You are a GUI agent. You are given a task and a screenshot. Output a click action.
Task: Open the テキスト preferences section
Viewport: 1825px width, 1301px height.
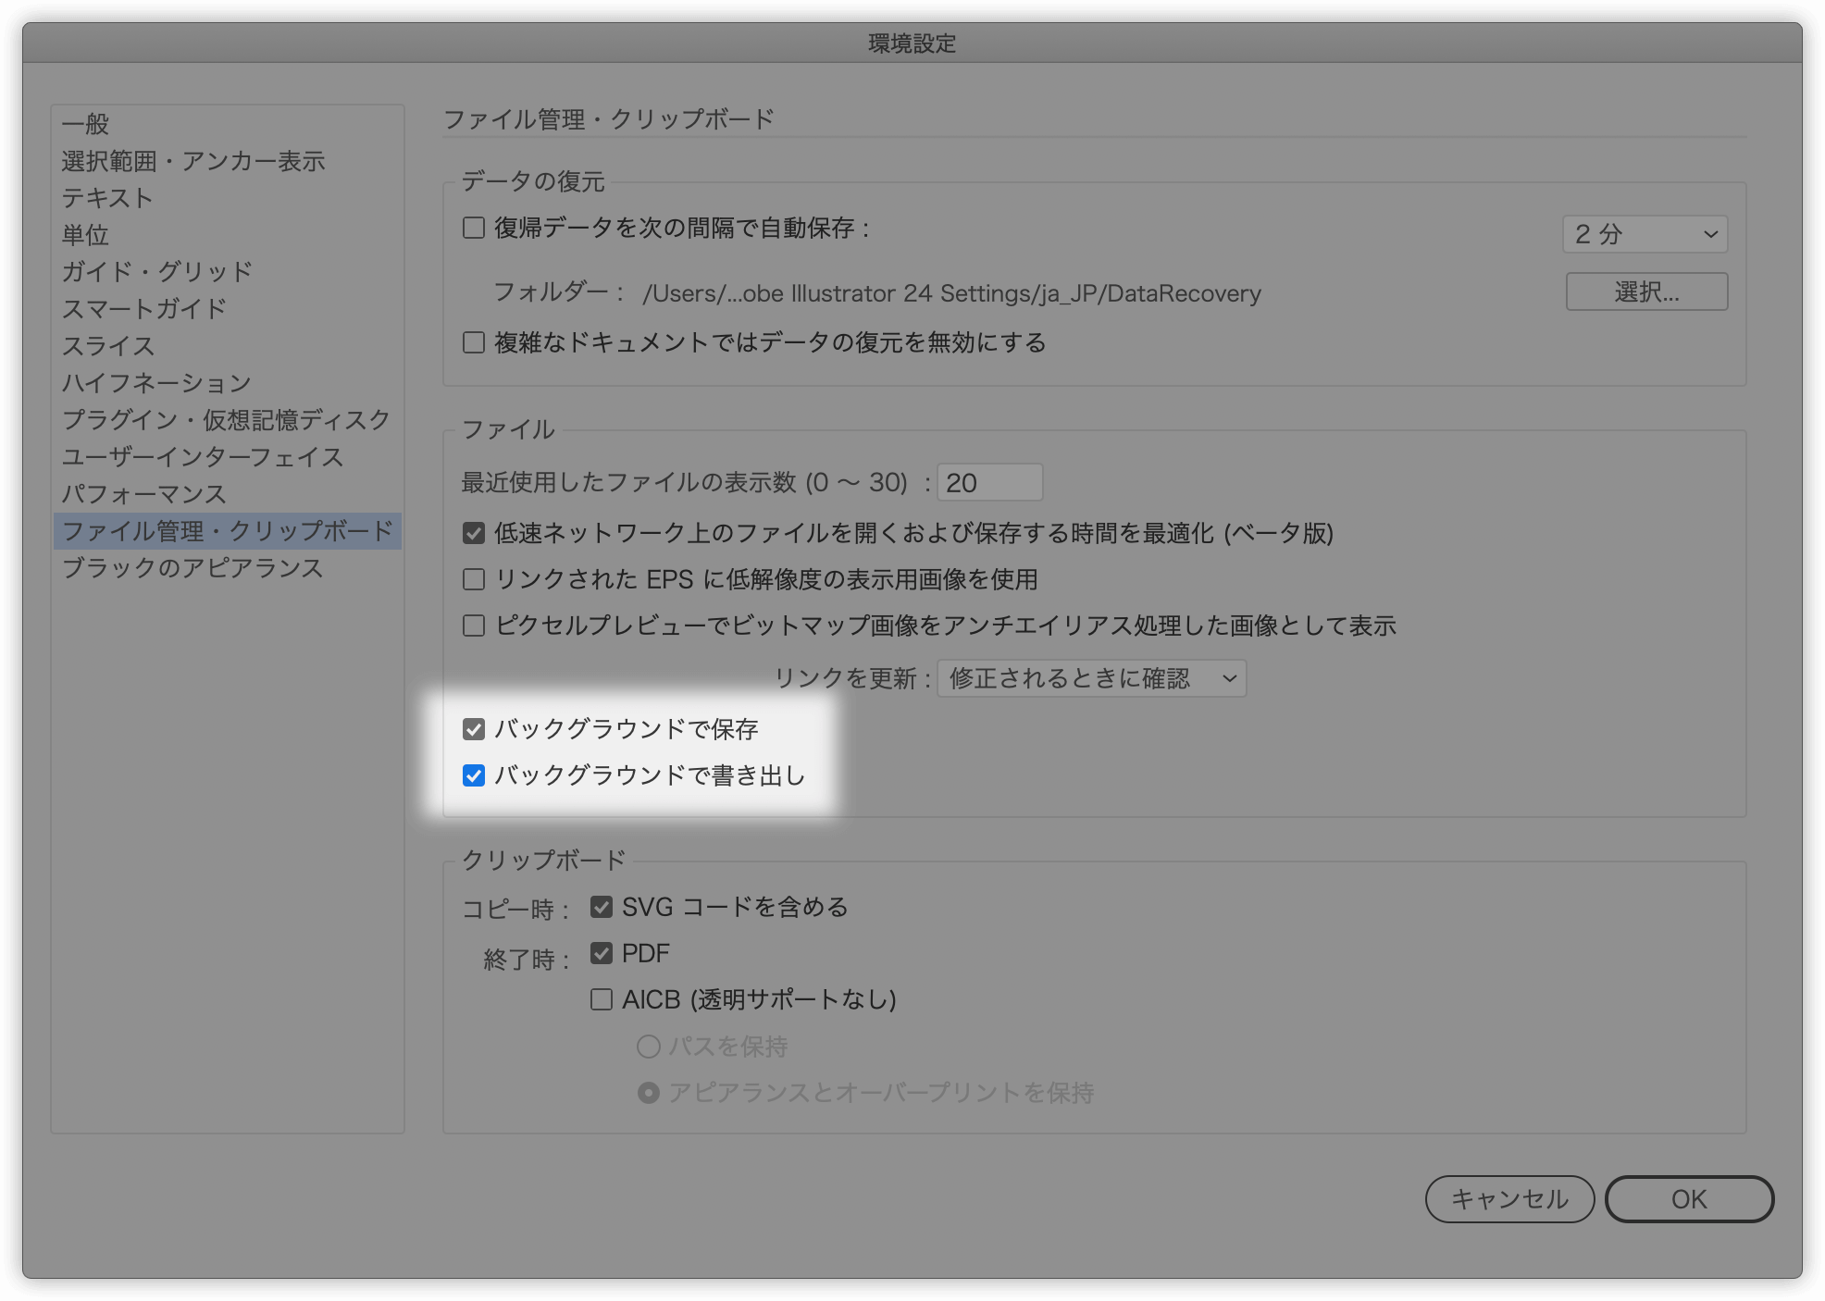pyautogui.click(x=106, y=197)
